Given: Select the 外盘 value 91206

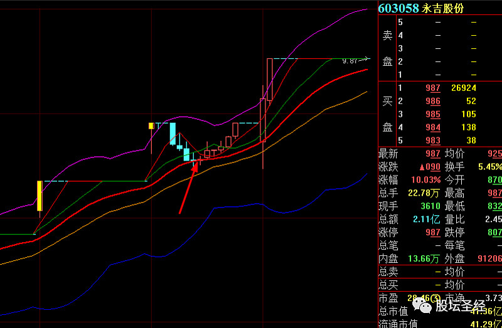Looking at the screenshot, I should click(490, 258).
